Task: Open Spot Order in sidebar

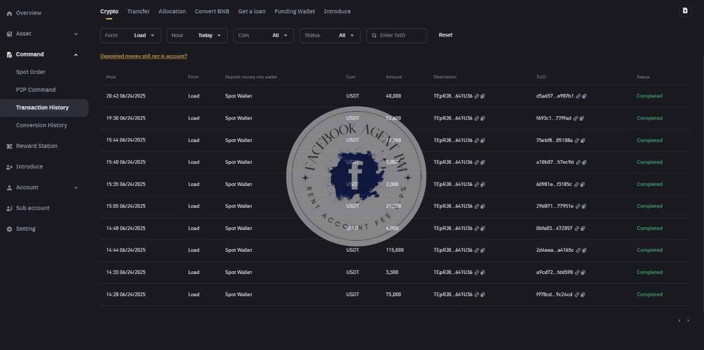Action: coord(31,72)
